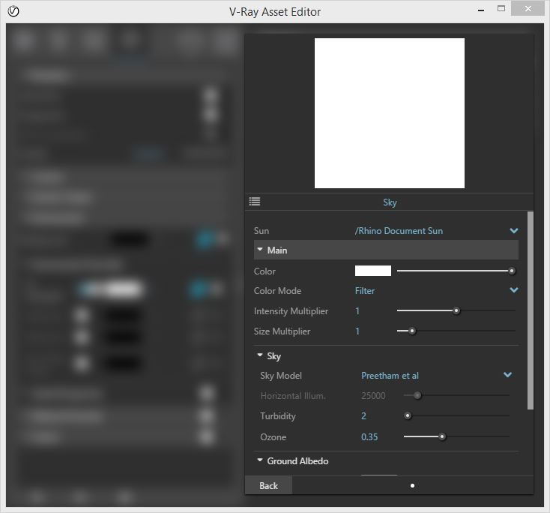Adjust the Color brightness slider handle

512,271
